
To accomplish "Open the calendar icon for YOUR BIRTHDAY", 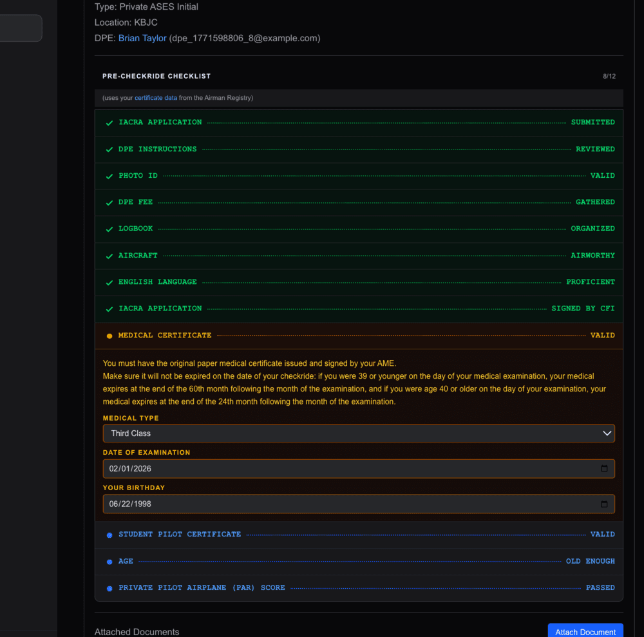I will point(605,504).
